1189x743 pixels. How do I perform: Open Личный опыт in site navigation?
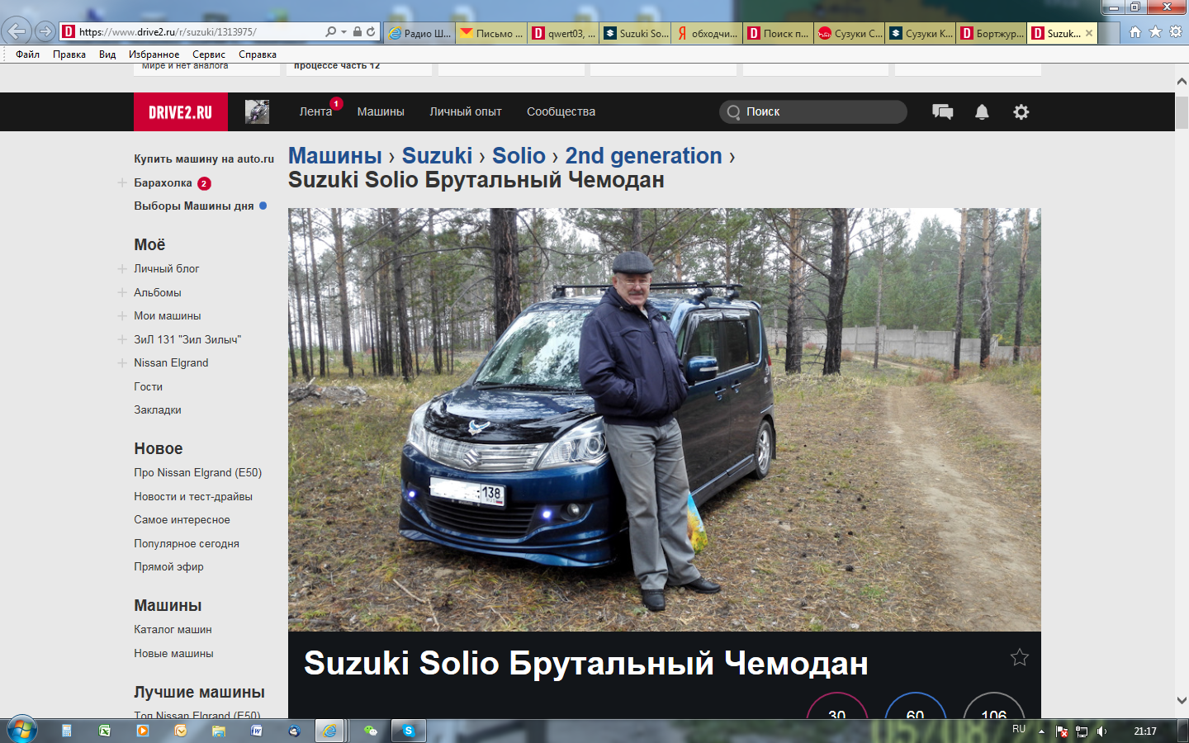pyautogui.click(x=466, y=111)
